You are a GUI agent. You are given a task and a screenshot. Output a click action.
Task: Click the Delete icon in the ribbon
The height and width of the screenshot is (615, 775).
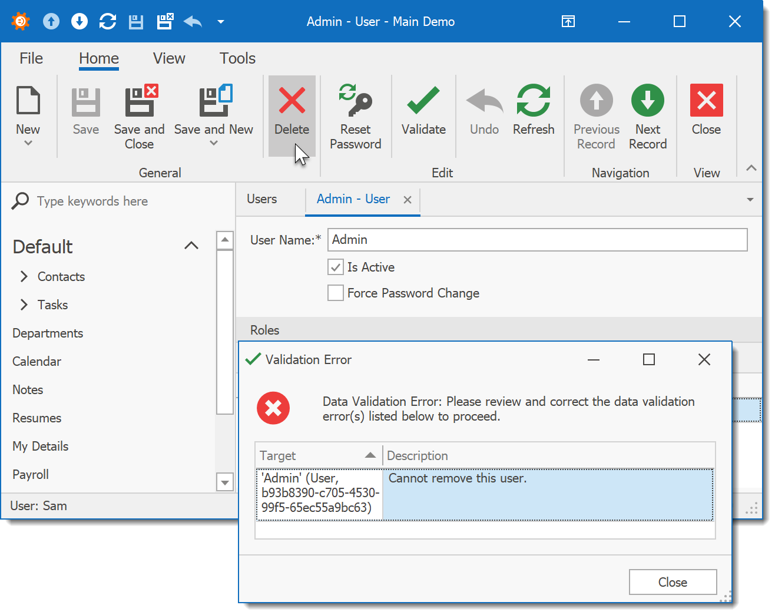tap(292, 101)
